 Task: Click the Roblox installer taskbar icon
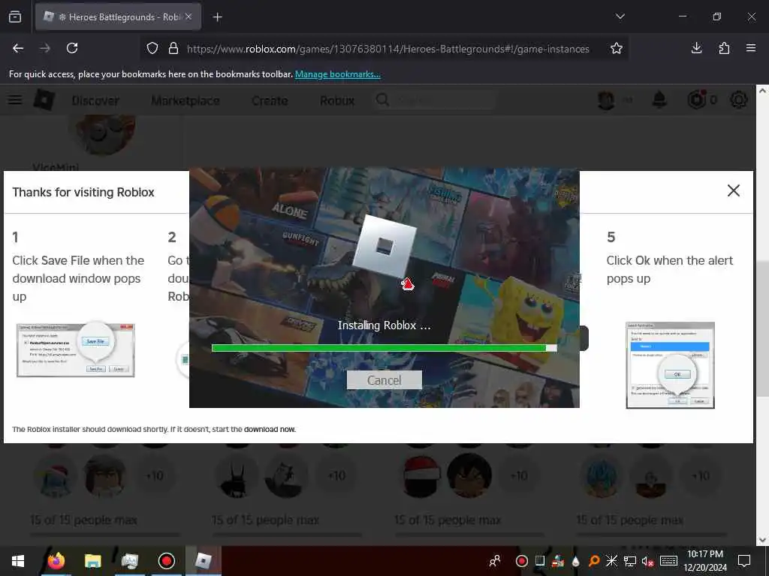coord(203,561)
